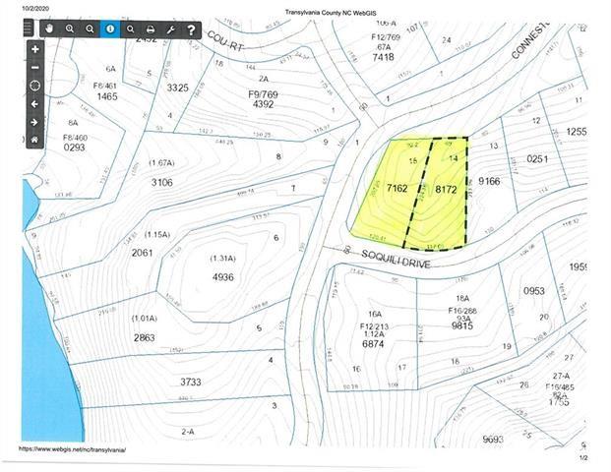Viewport: 611px width, 472px height.
Task: Click the Home extent icon
Action: tap(35, 140)
